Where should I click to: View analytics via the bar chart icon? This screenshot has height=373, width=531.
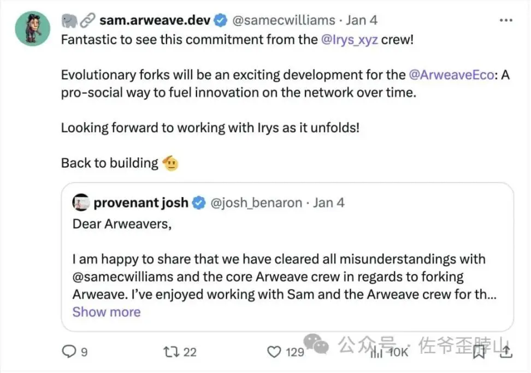(376, 353)
